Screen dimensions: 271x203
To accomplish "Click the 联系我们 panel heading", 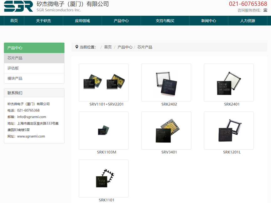I will tap(34, 93).
